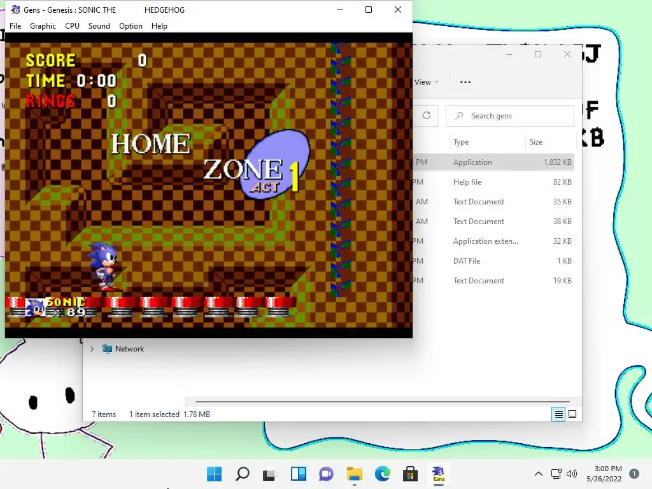
Task: Open taskbar Search
Action: point(243,474)
